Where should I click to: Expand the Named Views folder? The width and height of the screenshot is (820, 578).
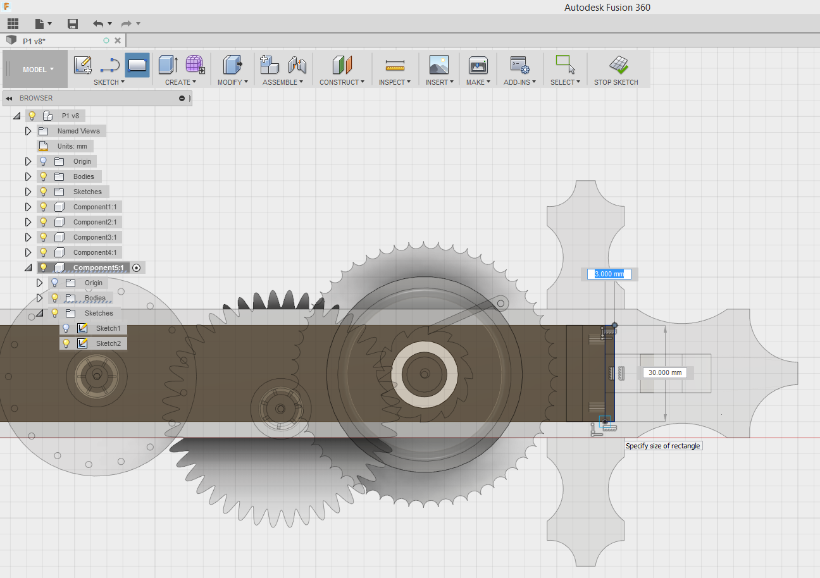[28, 131]
